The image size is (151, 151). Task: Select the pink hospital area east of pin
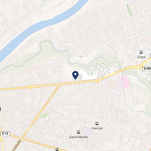click(x=126, y=82)
